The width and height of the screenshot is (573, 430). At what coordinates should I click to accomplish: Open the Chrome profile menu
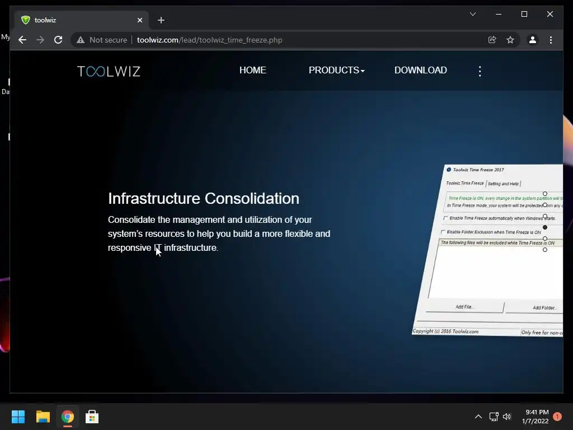(x=533, y=40)
